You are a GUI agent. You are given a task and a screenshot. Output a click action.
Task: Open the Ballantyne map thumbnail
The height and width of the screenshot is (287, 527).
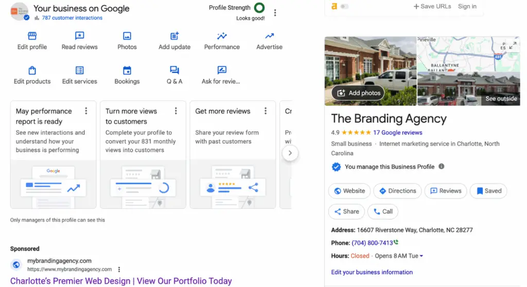click(x=468, y=54)
